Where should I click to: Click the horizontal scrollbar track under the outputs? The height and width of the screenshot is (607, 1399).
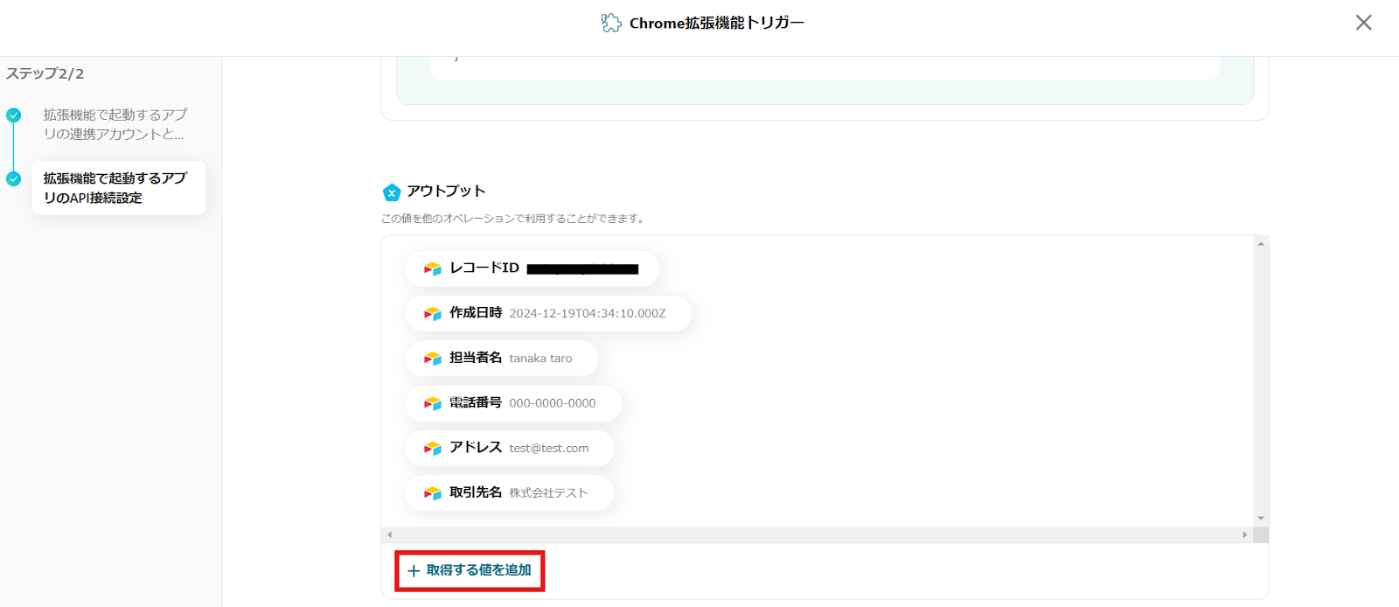(818, 534)
